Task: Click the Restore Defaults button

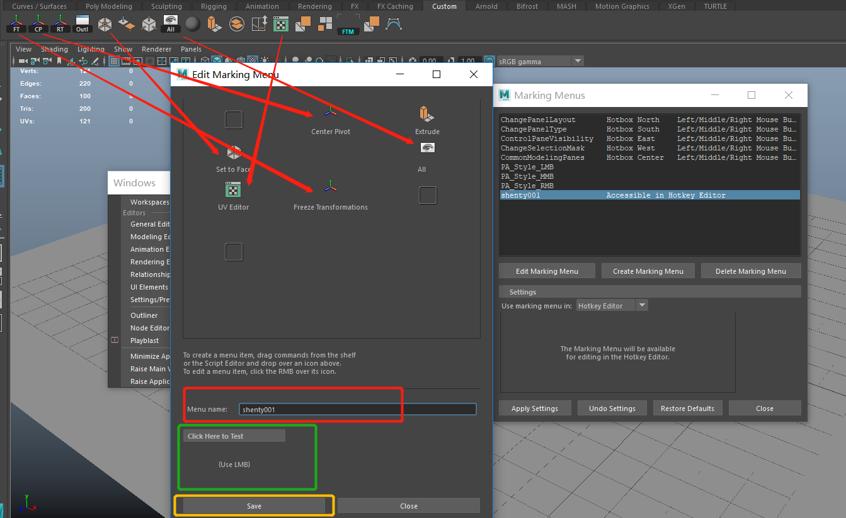Action: (687, 408)
